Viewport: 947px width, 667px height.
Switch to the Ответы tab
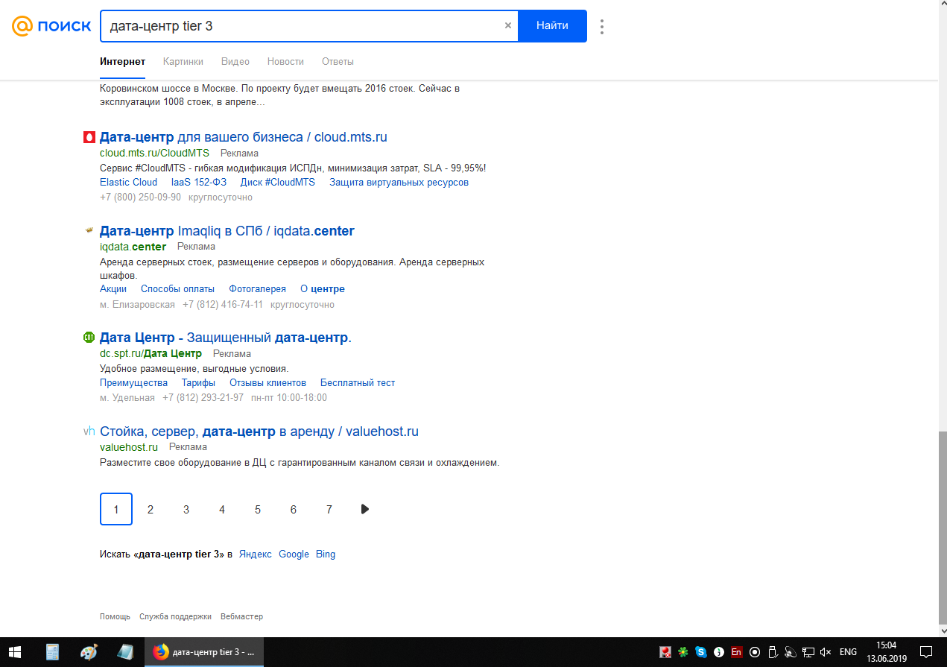[x=338, y=62]
